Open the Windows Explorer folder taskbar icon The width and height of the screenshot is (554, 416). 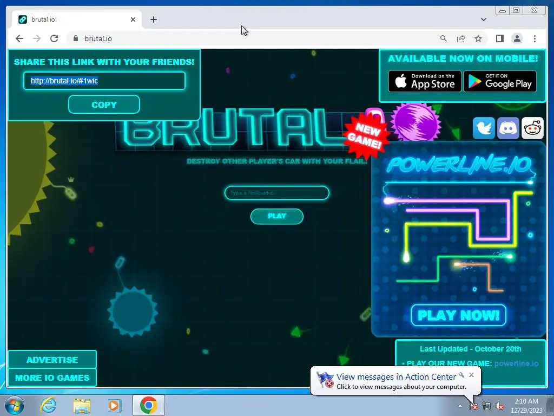pos(82,405)
